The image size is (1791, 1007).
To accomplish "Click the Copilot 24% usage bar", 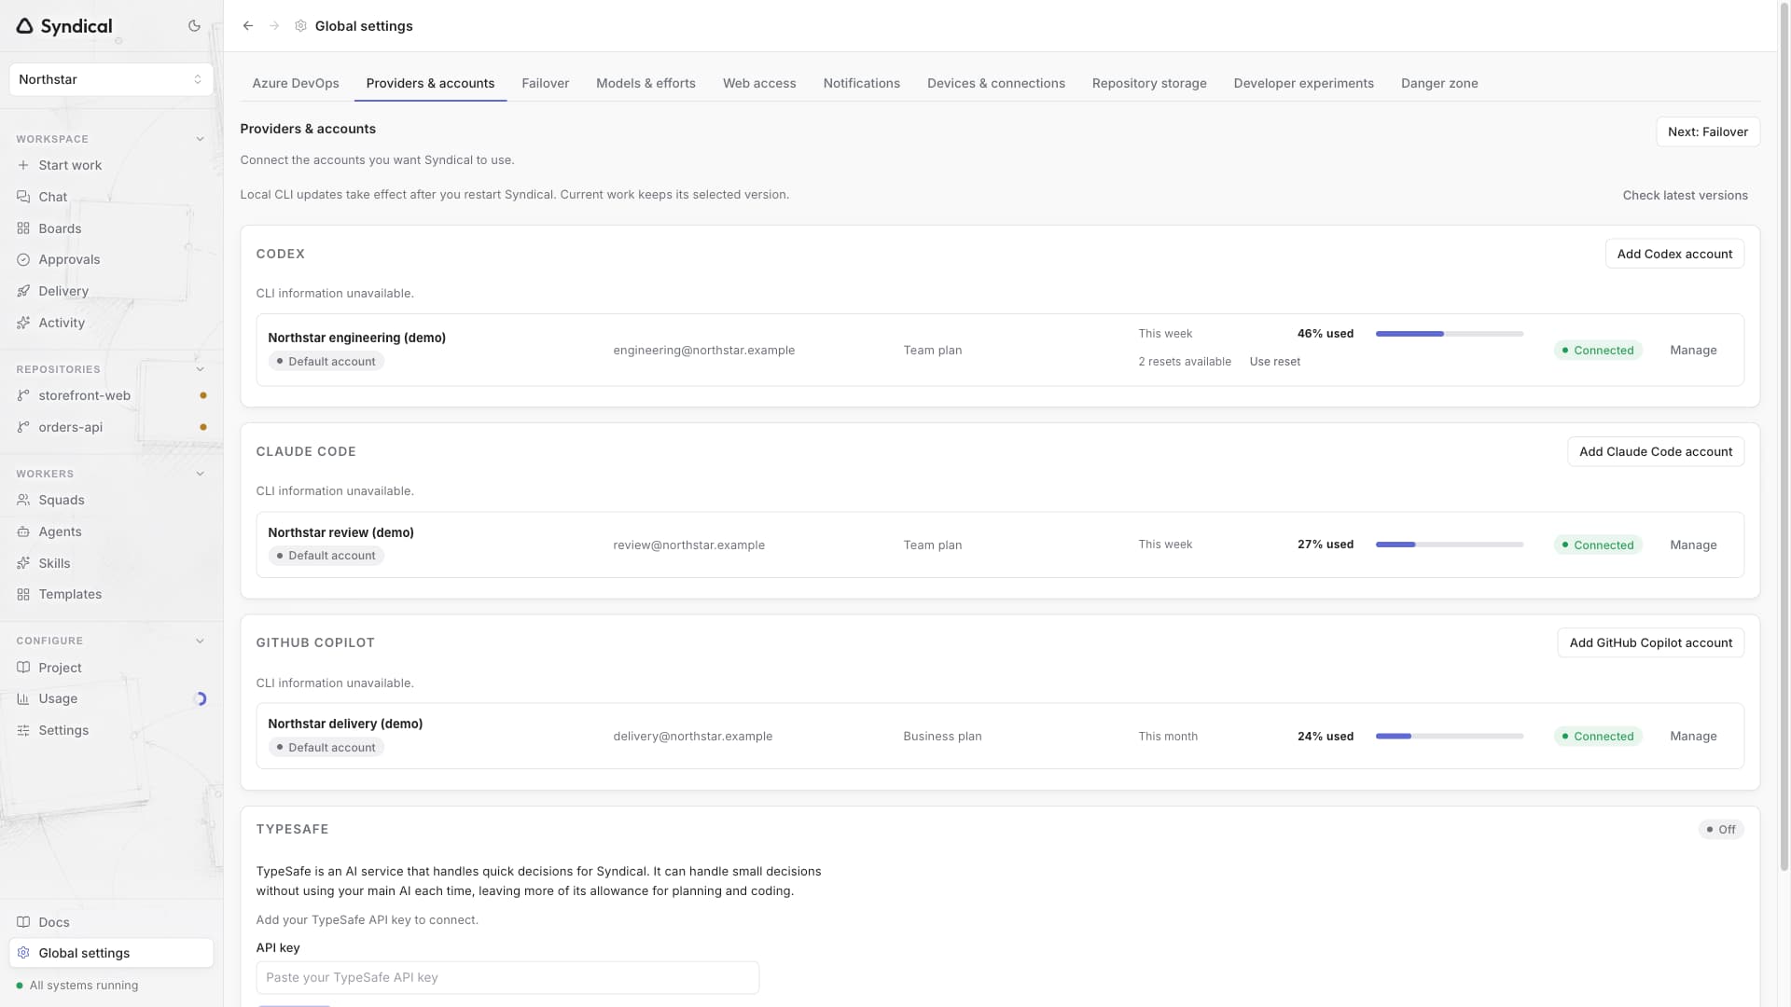I will point(1450,736).
